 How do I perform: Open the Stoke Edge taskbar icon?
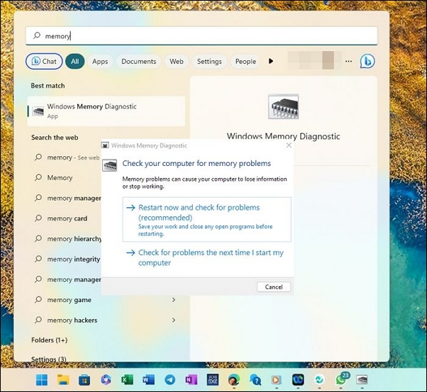click(x=213, y=380)
